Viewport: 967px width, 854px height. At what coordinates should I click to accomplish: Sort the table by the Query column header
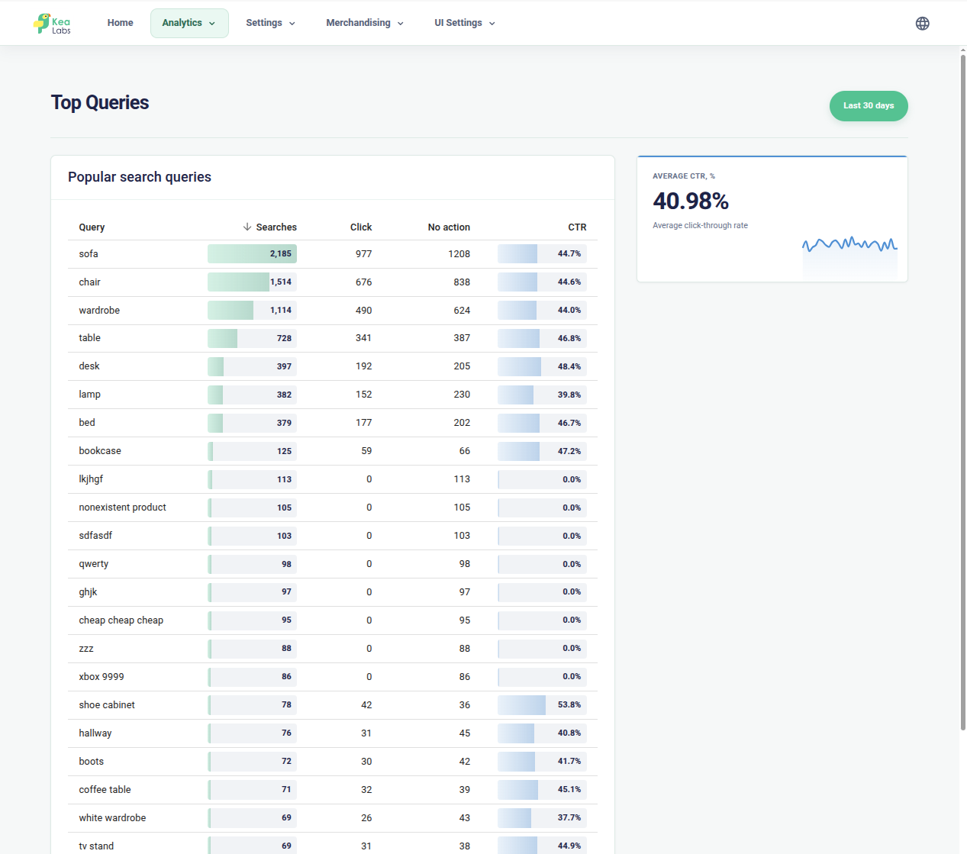tap(92, 227)
